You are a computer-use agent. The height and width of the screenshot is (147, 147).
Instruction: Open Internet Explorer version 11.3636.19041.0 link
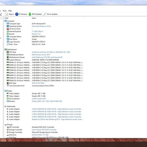pyautogui.click(x=37, y=31)
